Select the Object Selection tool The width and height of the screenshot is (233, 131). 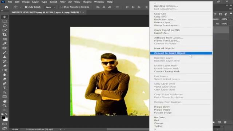pyautogui.click(x=4, y=30)
